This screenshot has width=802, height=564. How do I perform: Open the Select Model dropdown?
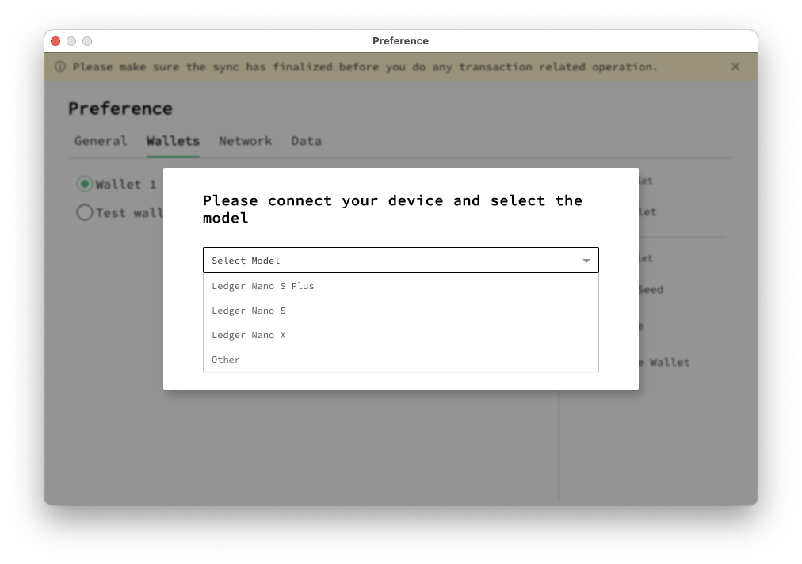pos(400,261)
